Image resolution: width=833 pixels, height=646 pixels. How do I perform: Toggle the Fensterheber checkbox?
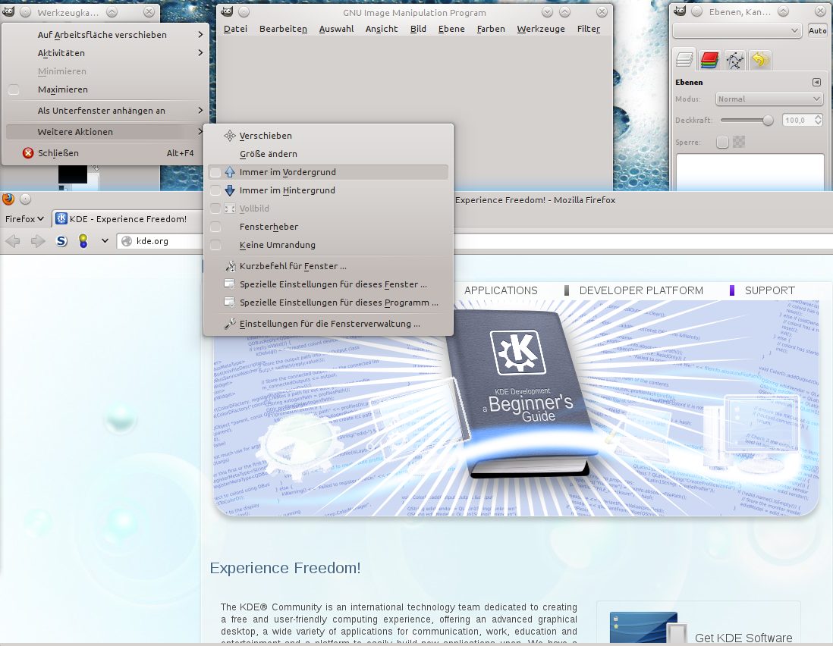point(215,227)
